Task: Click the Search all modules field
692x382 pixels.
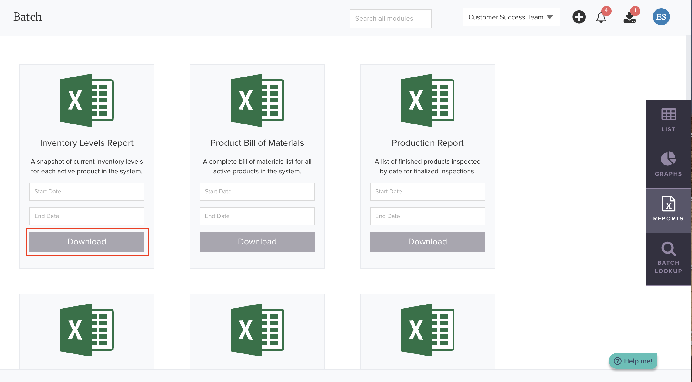Action: (390, 19)
